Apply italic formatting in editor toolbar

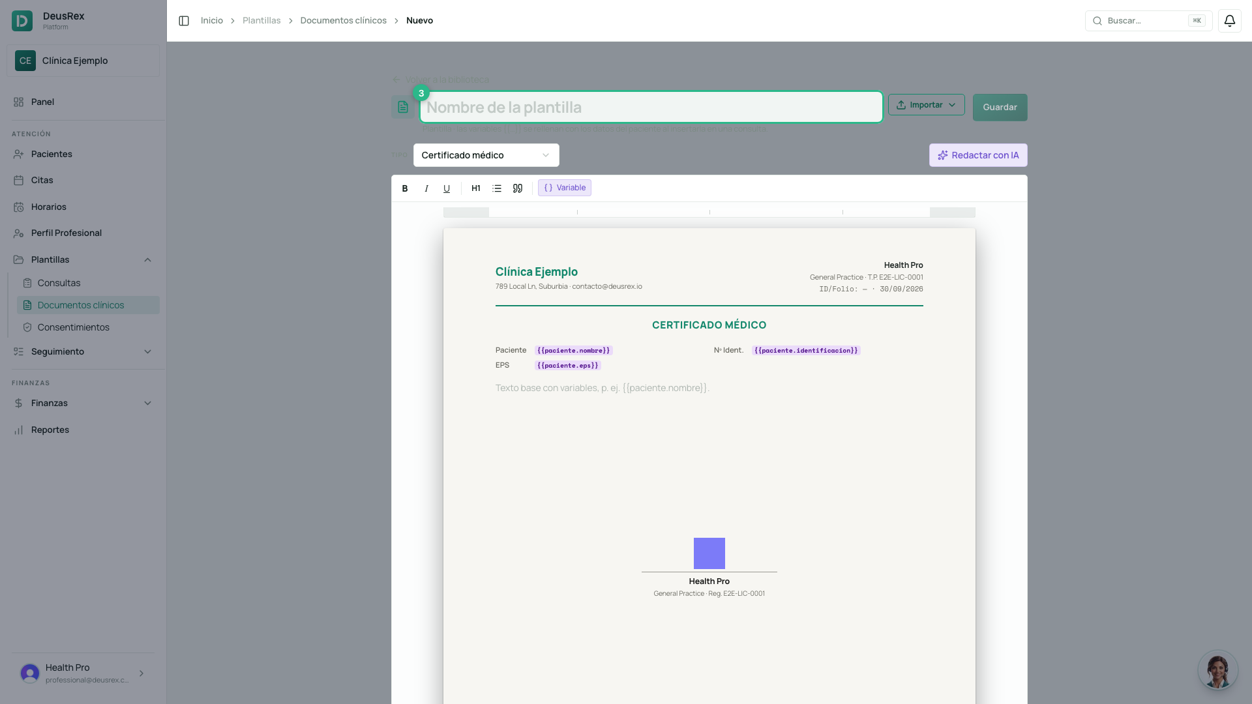pos(426,188)
